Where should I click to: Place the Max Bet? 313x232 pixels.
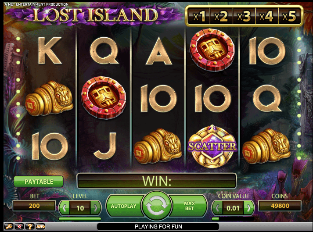click(189, 206)
